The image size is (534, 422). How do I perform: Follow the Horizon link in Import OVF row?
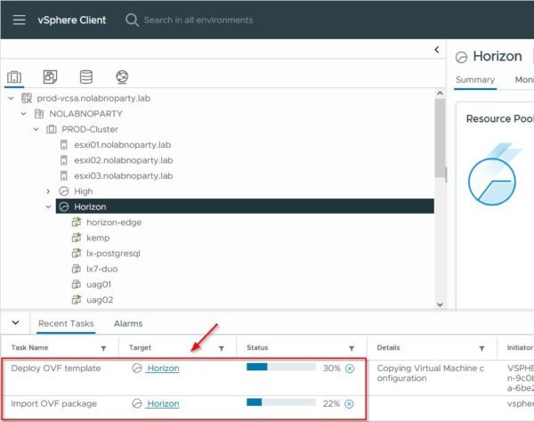[163, 403]
